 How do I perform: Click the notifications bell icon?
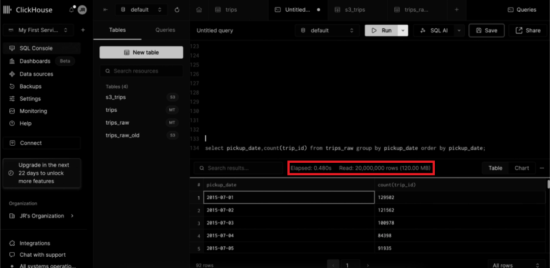tap(72, 9)
